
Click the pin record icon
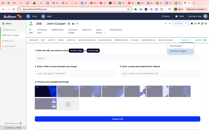point(199,24)
